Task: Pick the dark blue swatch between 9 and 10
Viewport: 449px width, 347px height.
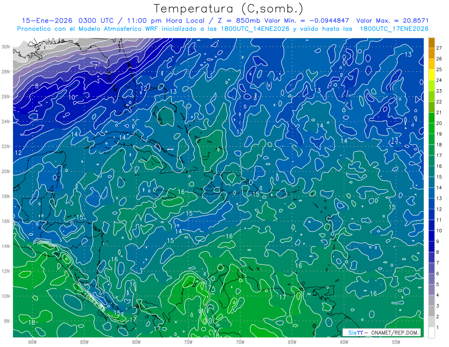Action: click(431, 237)
